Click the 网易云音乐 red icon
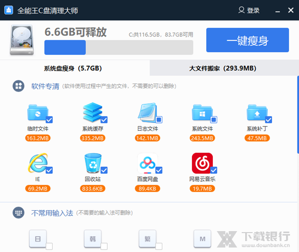299x252 pixels. [202, 163]
